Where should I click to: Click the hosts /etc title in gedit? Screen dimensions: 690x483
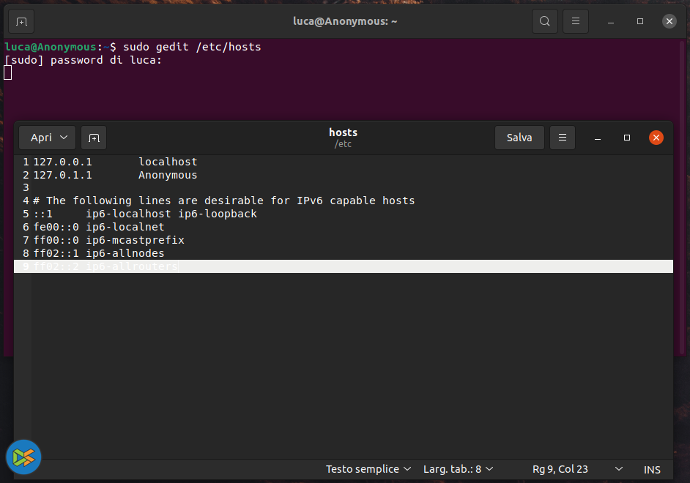(343, 138)
